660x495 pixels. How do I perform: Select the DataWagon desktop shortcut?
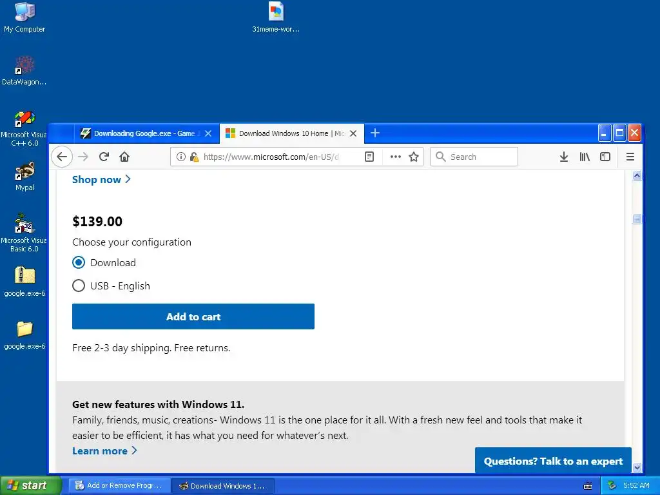click(x=24, y=70)
